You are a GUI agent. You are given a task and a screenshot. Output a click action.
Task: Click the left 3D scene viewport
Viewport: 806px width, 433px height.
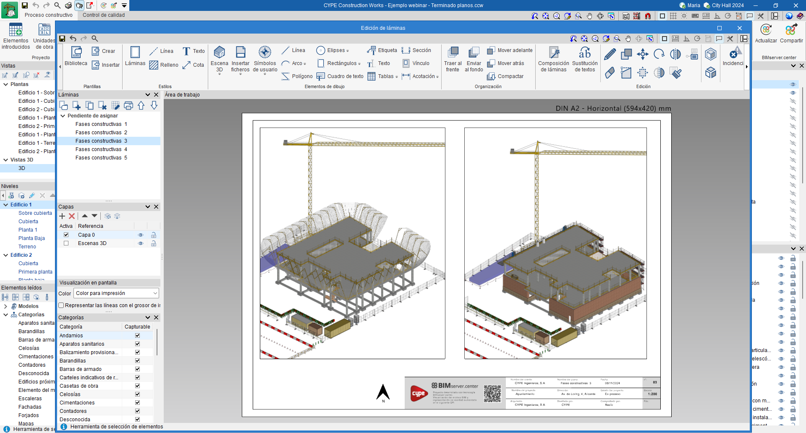(x=352, y=243)
